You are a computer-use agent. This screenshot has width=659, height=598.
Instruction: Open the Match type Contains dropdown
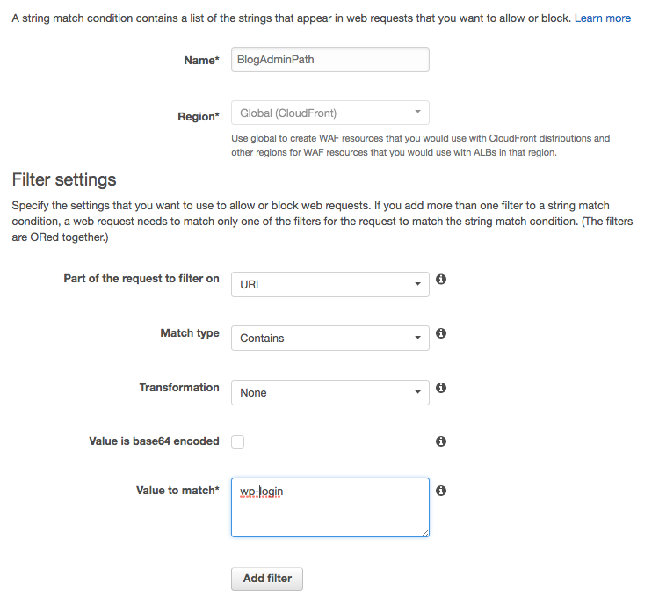pos(330,338)
